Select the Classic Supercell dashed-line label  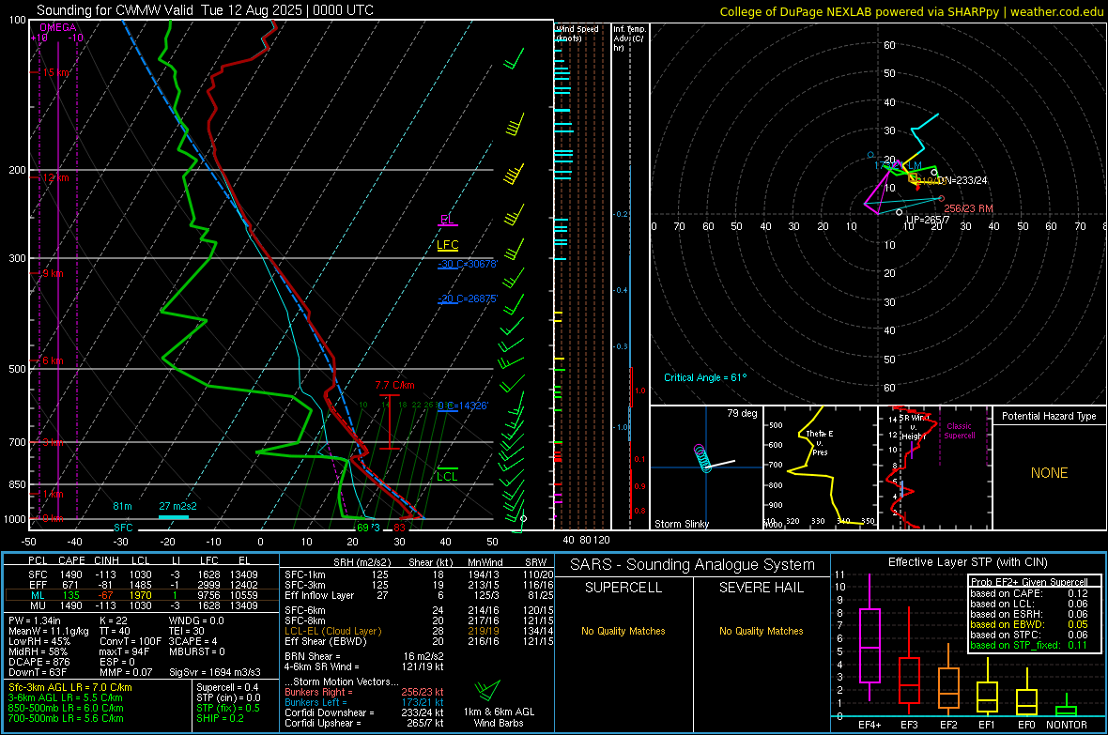pyautogui.click(x=960, y=431)
